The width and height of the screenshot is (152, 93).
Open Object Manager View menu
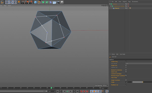click(120, 2)
